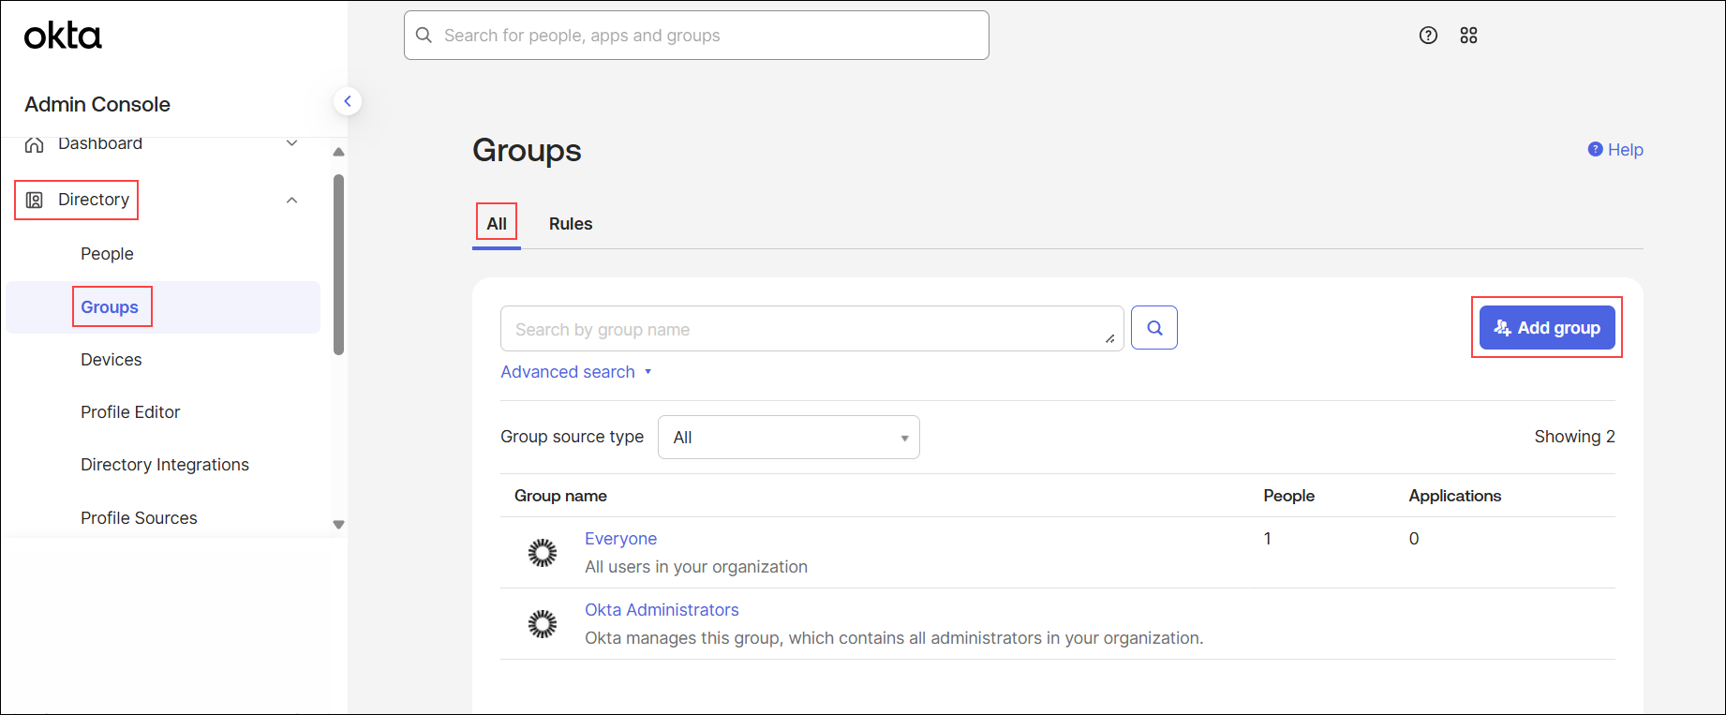The height and width of the screenshot is (715, 1726).
Task: Switch to the Rules tab
Action: click(x=571, y=224)
